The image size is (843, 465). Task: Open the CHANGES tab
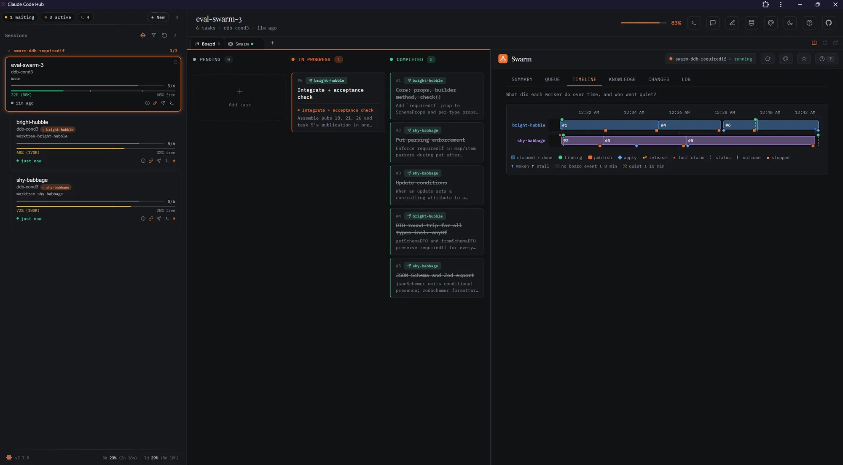point(658,79)
